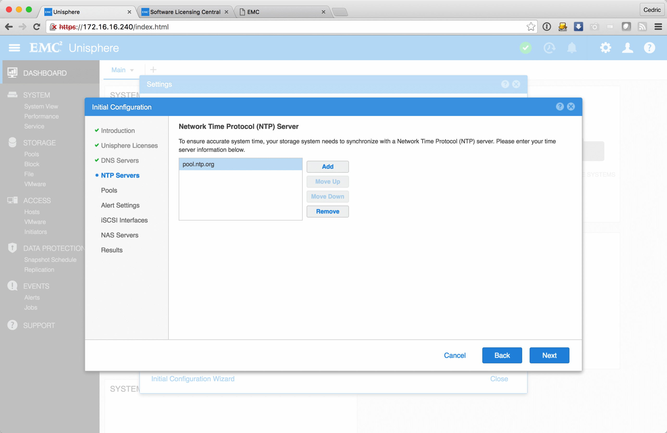667x433 pixels.
Task: Open the alerts bell icon
Action: click(572, 48)
